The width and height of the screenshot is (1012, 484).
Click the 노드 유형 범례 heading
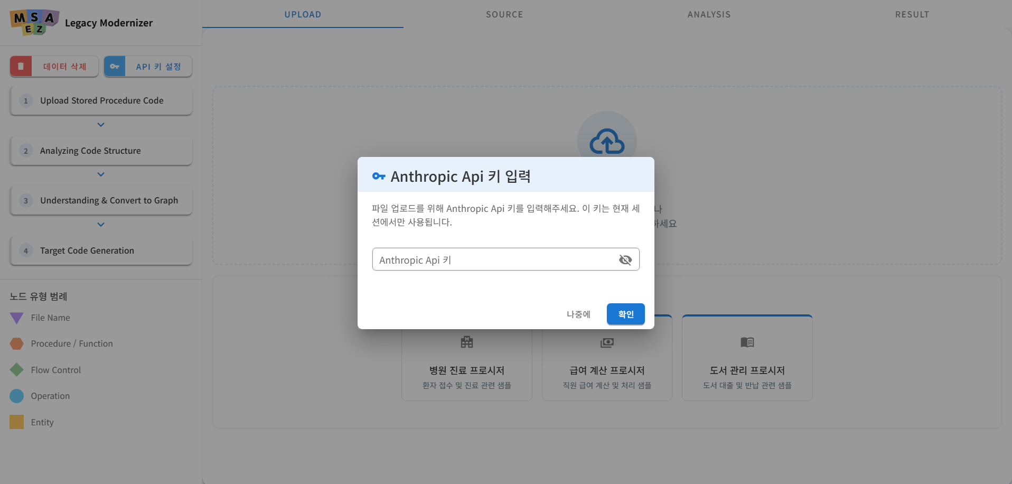tap(39, 296)
